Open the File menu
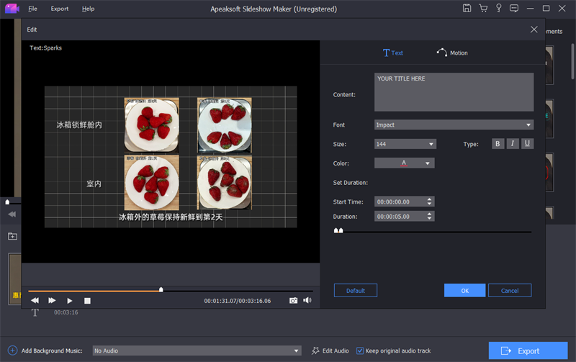The width and height of the screenshot is (576, 362). 32,9
